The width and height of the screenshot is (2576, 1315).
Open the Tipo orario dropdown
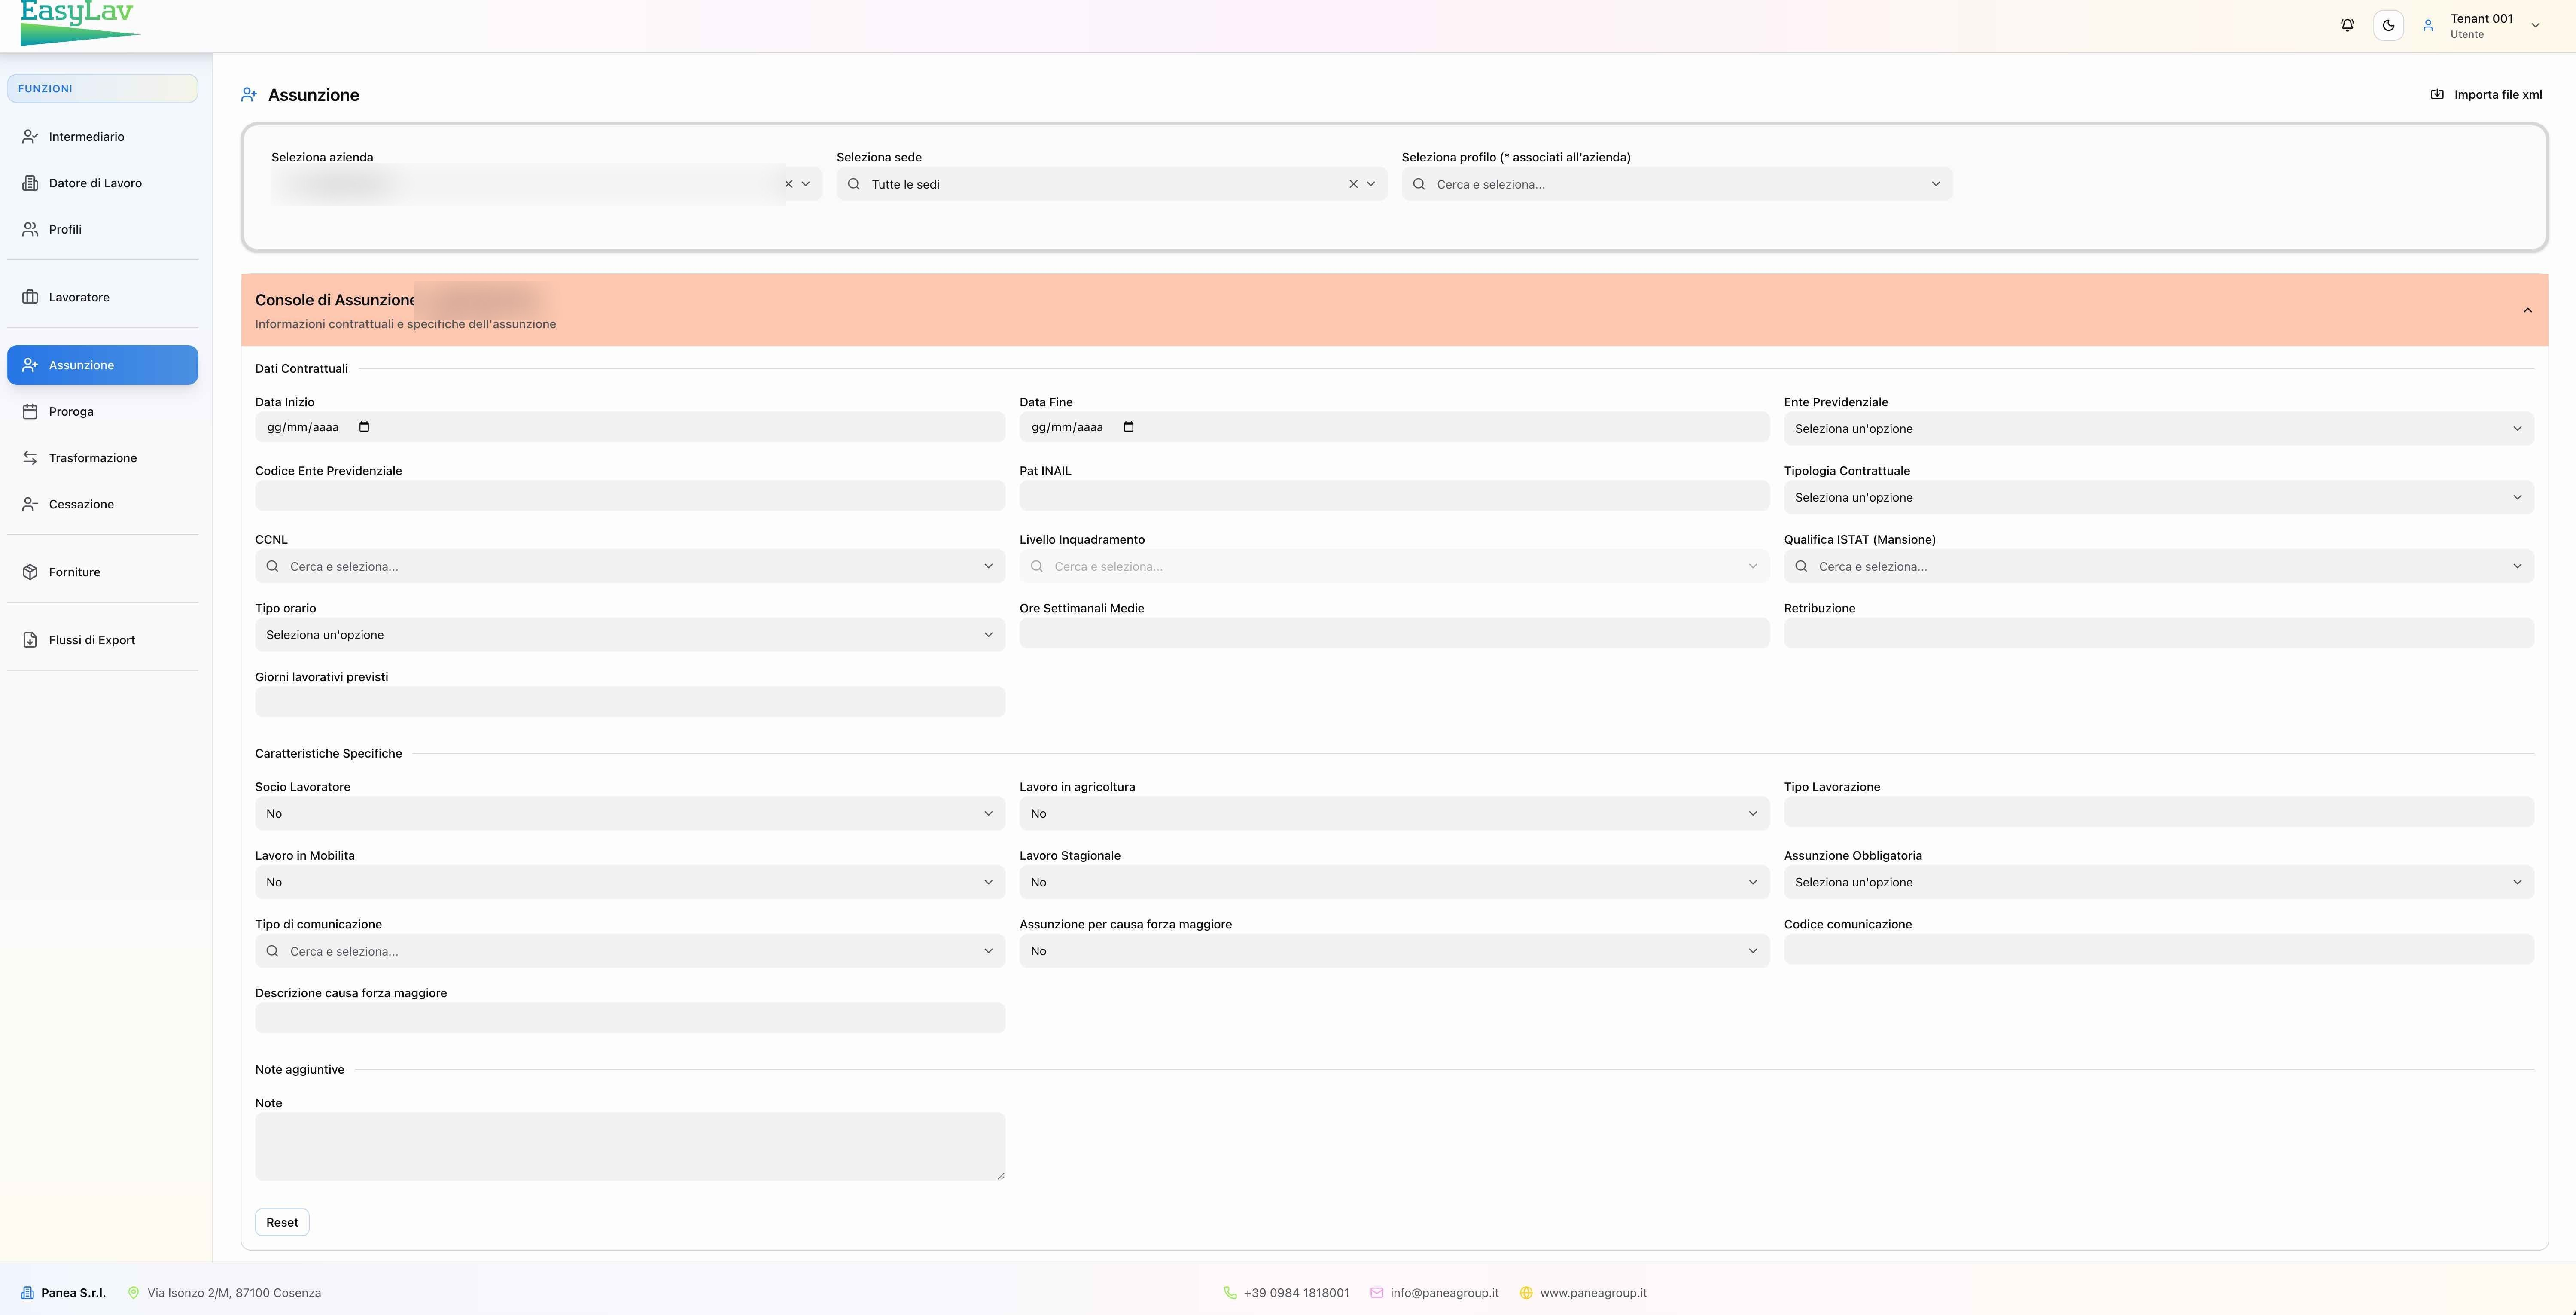[x=630, y=635]
